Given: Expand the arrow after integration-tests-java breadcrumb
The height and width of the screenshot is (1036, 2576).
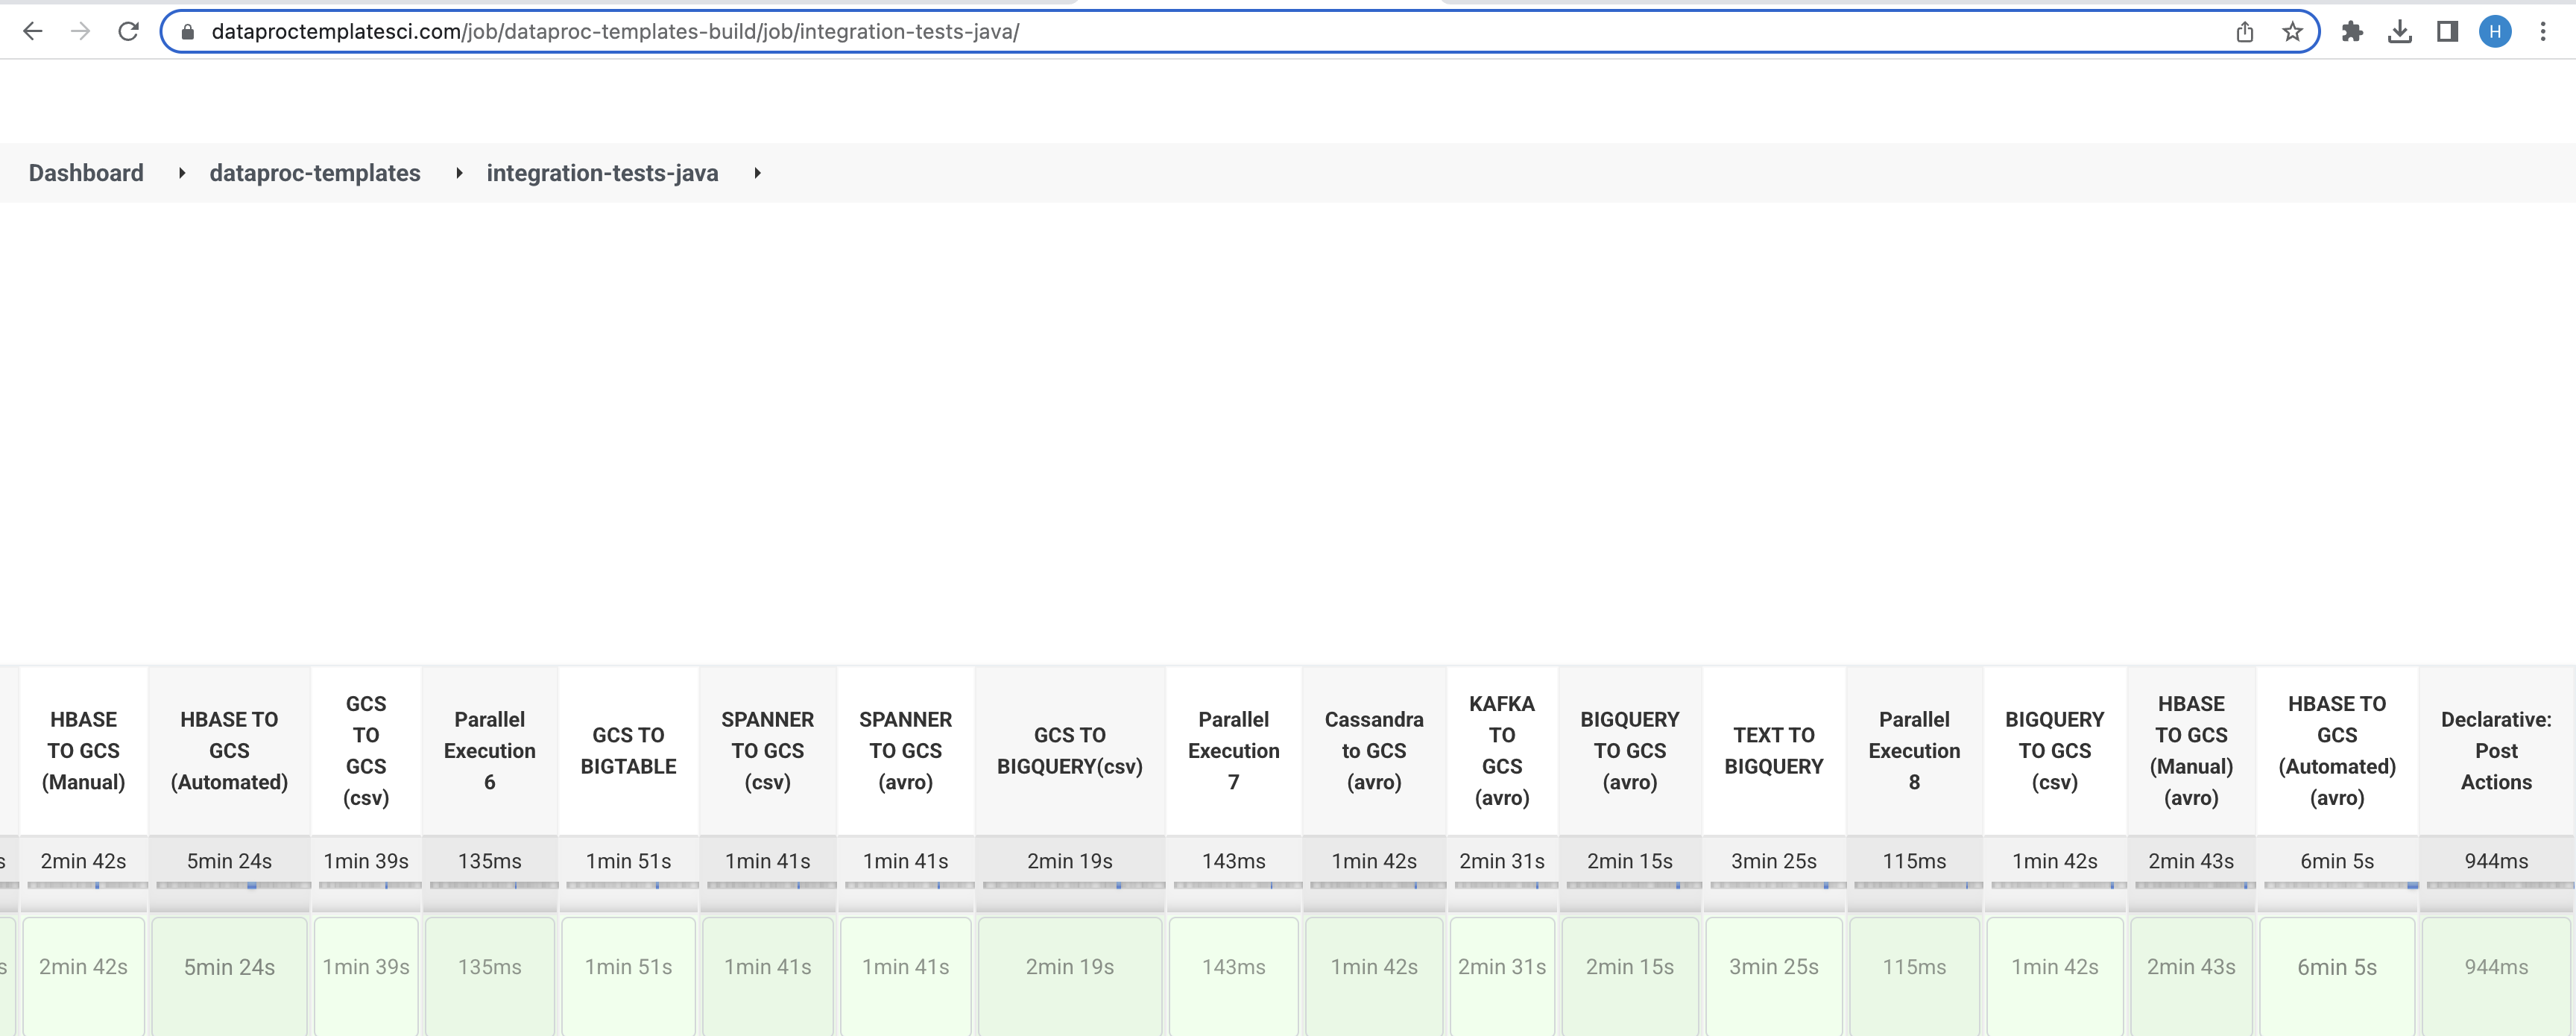Looking at the screenshot, I should point(757,173).
